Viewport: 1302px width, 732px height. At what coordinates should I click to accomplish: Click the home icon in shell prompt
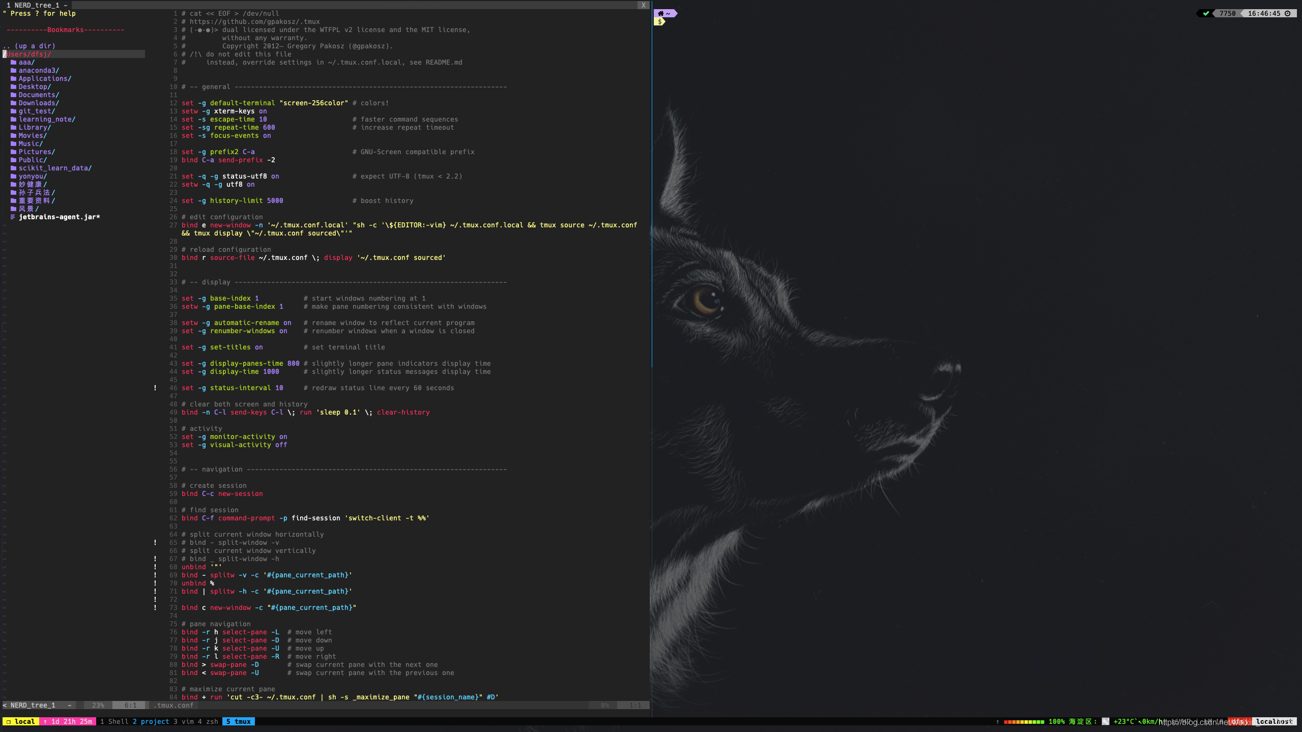click(x=660, y=14)
